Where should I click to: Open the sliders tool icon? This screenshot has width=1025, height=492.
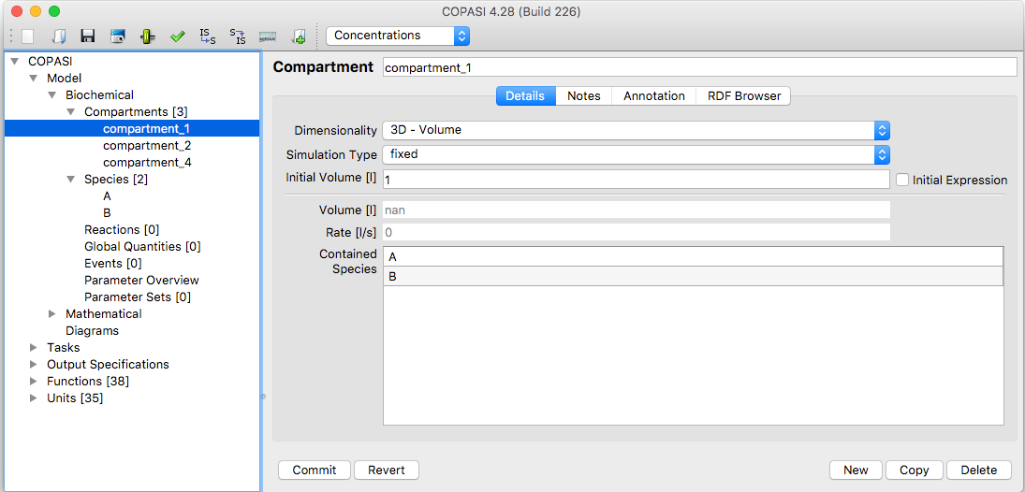[x=148, y=36]
